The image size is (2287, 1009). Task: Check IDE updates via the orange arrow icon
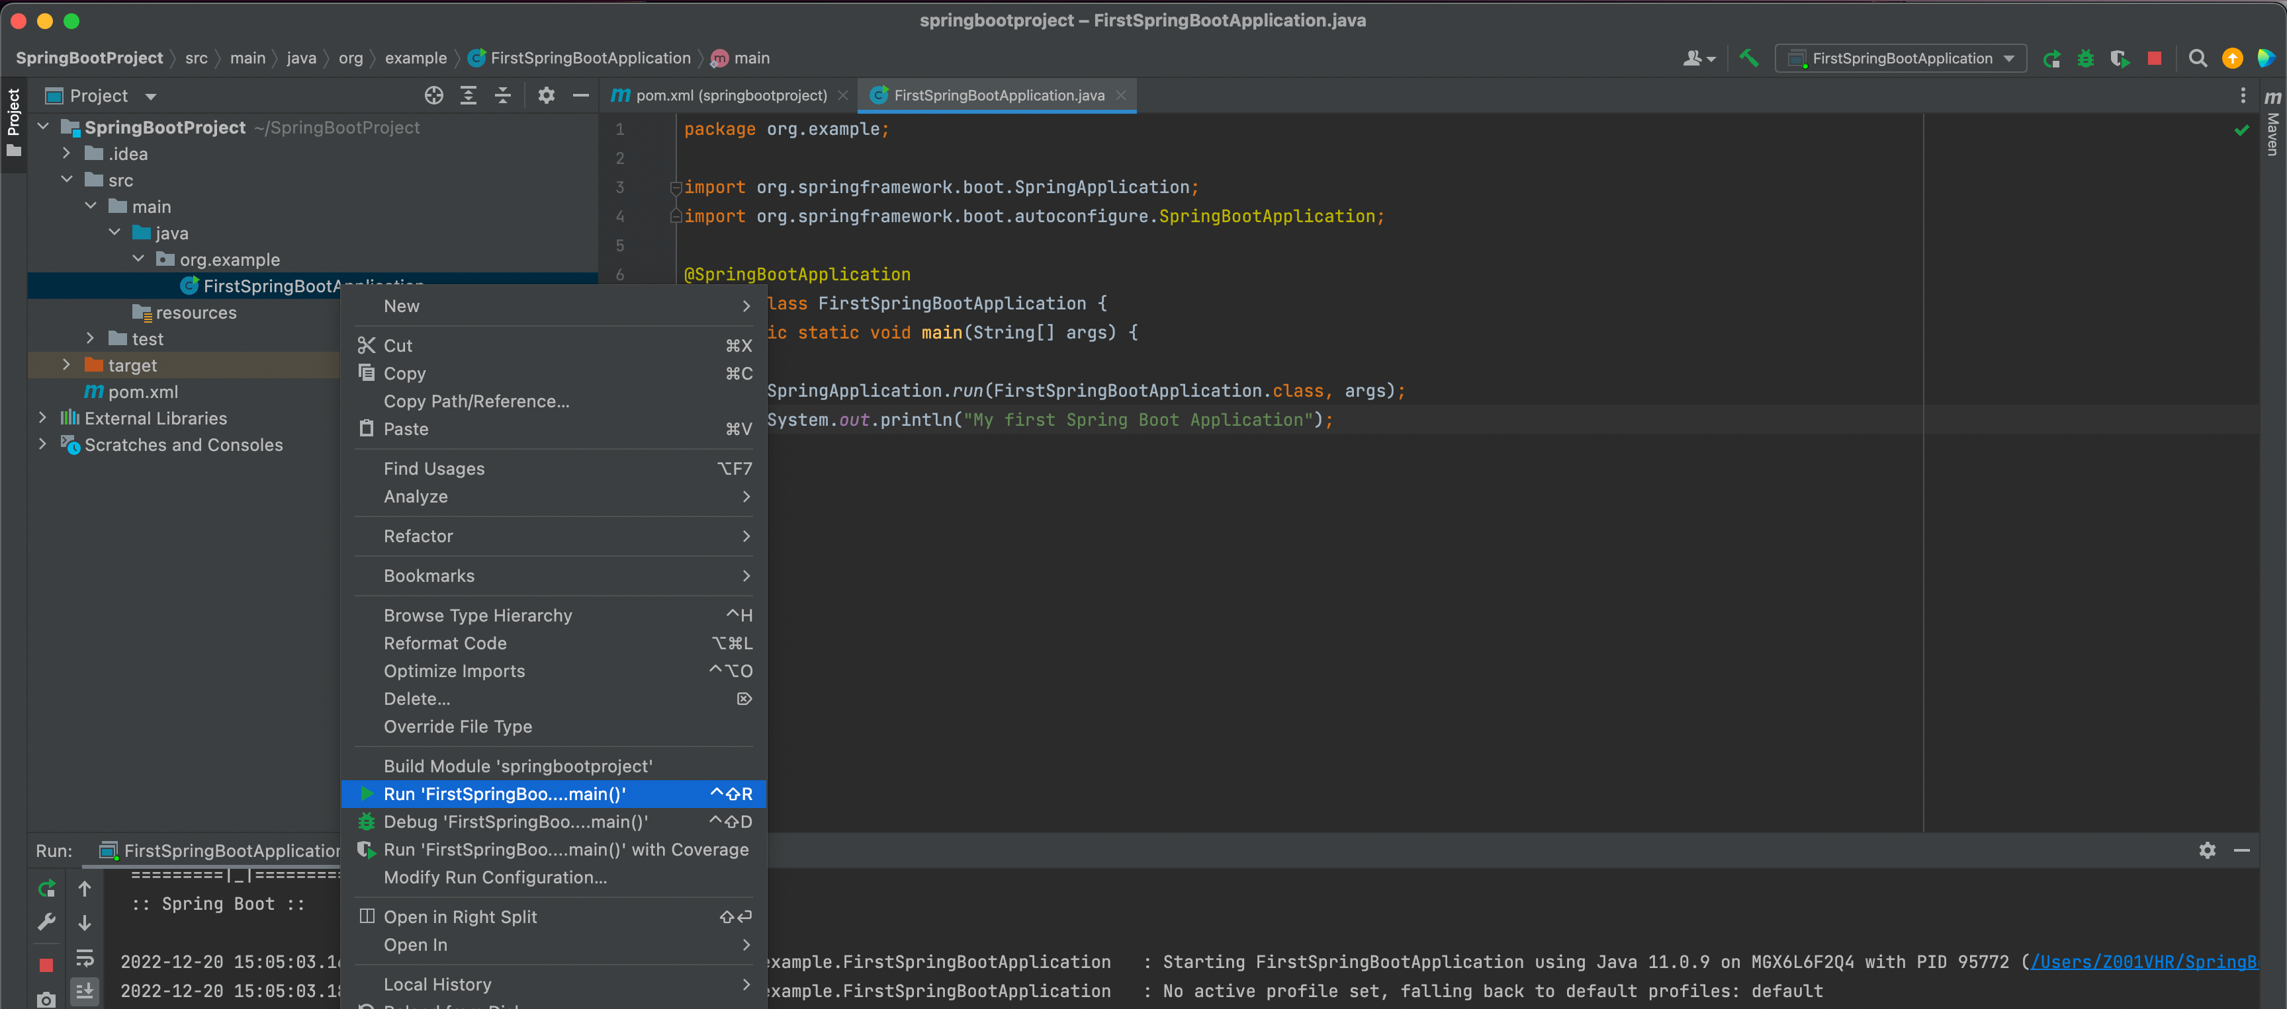(x=2232, y=58)
